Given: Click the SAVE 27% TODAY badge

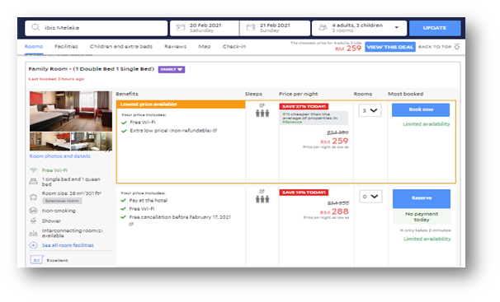Looking at the screenshot, I should pos(304,106).
